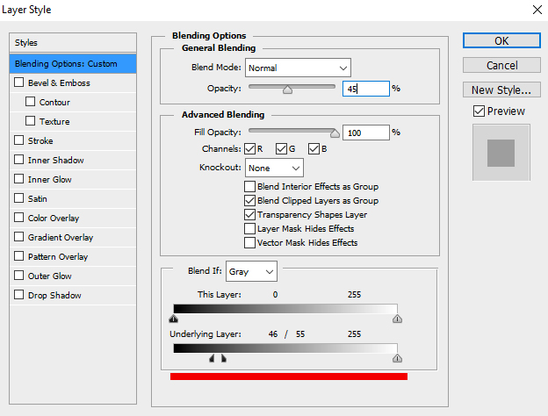Enable the Pattern Overlay checkbox

point(18,256)
